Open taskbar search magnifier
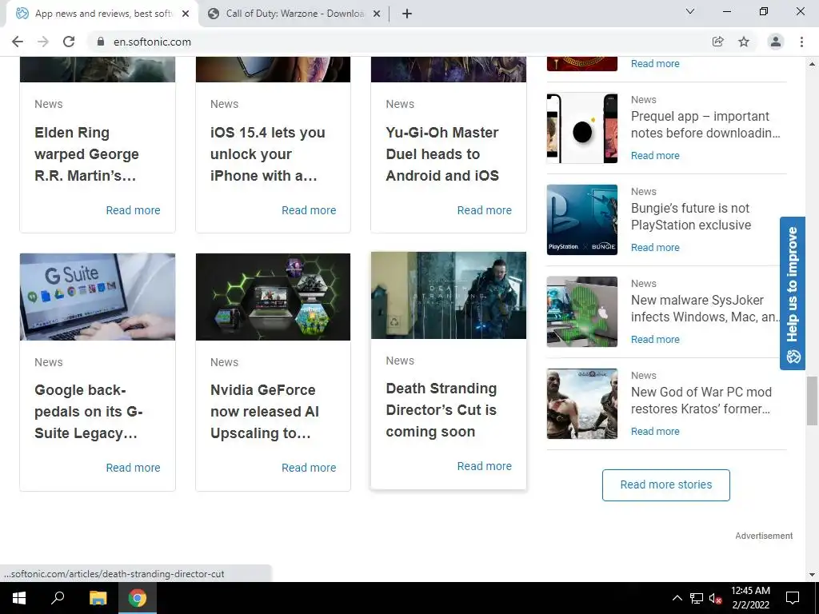Screen dimensions: 819x614 click(x=58, y=598)
